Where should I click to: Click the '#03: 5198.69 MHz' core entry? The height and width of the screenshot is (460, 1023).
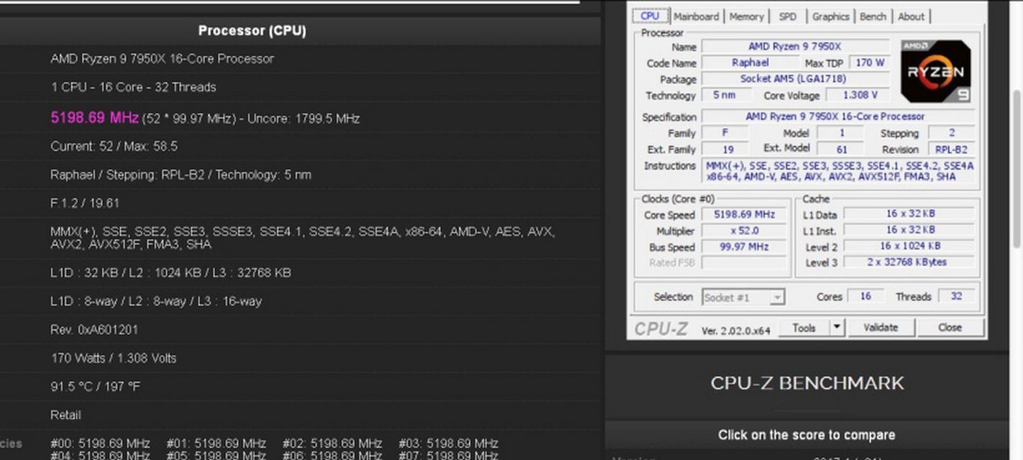click(449, 443)
